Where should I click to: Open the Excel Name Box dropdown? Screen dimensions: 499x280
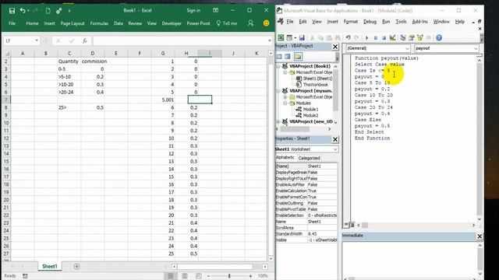pyautogui.click(x=37, y=40)
